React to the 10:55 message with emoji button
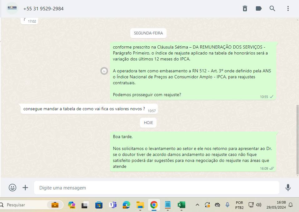The image size is (299, 212). 104,71
